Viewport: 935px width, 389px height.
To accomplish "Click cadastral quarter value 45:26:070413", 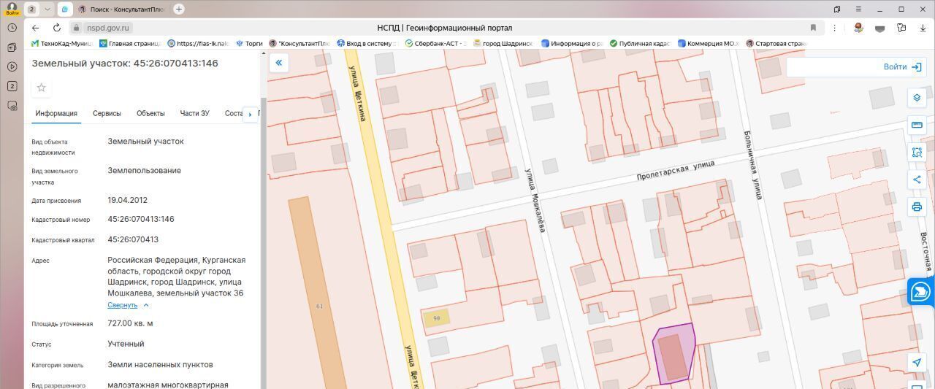I will coord(133,239).
